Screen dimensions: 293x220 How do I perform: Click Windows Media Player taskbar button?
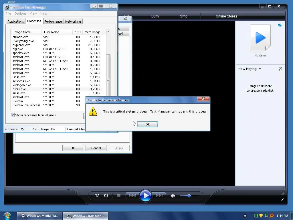point(39,216)
